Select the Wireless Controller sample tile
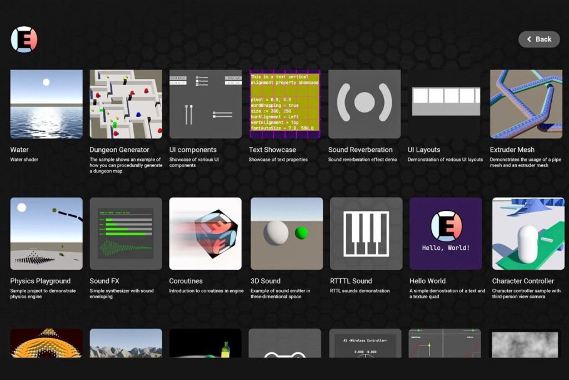Image resolution: width=569 pixels, height=380 pixels. [x=365, y=343]
